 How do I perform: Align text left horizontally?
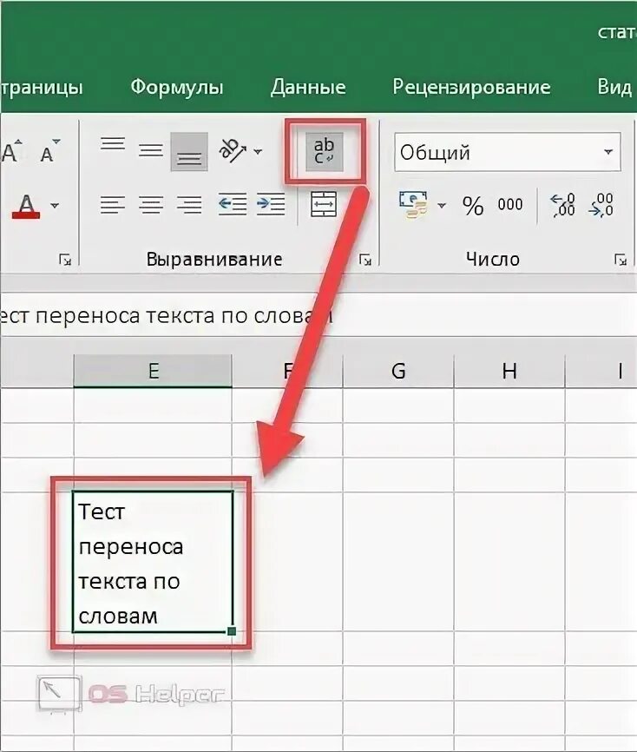113,204
